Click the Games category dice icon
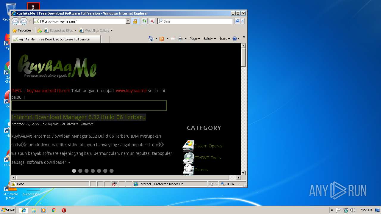Screen dimensions: 381x214 pyautogui.click(x=188, y=170)
